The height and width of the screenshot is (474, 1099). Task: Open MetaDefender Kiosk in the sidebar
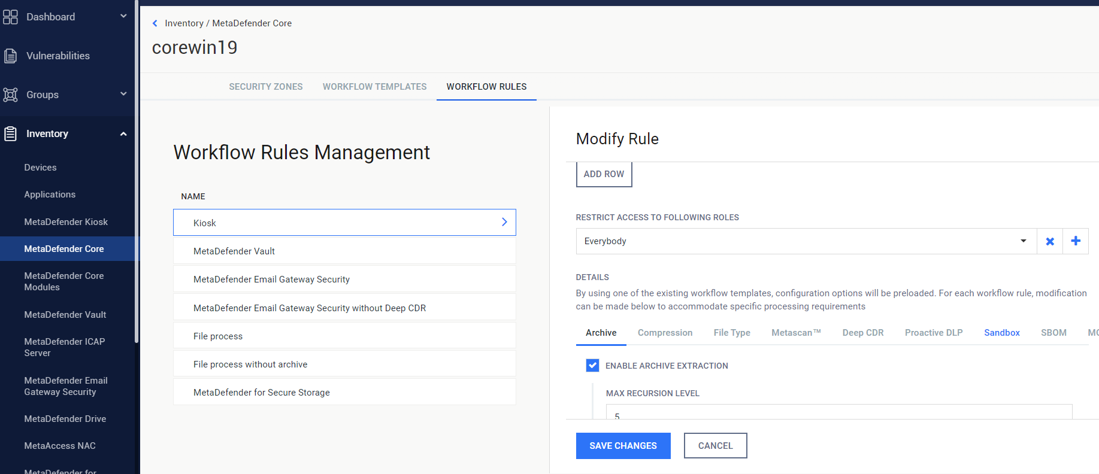click(x=66, y=222)
